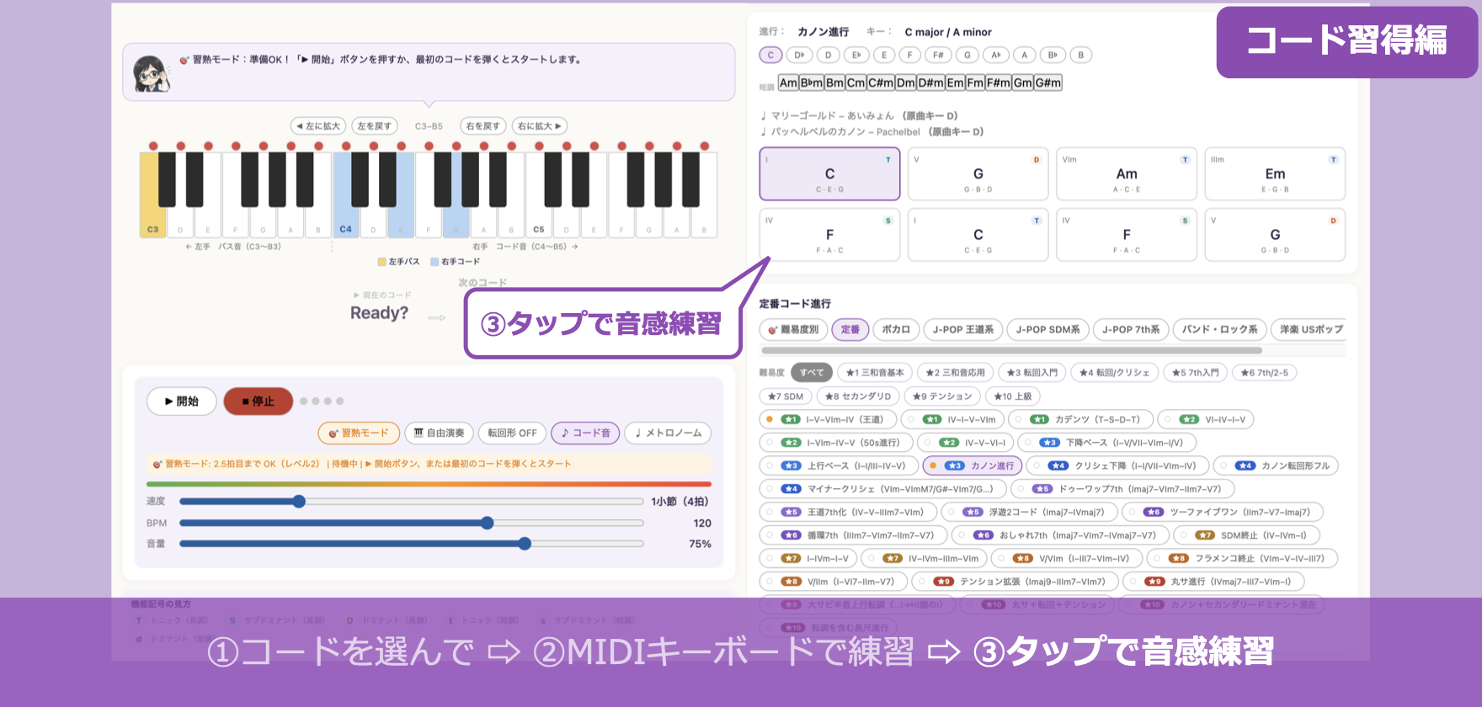
Task: Toggle 自由演奏 mode
Action: click(x=439, y=433)
